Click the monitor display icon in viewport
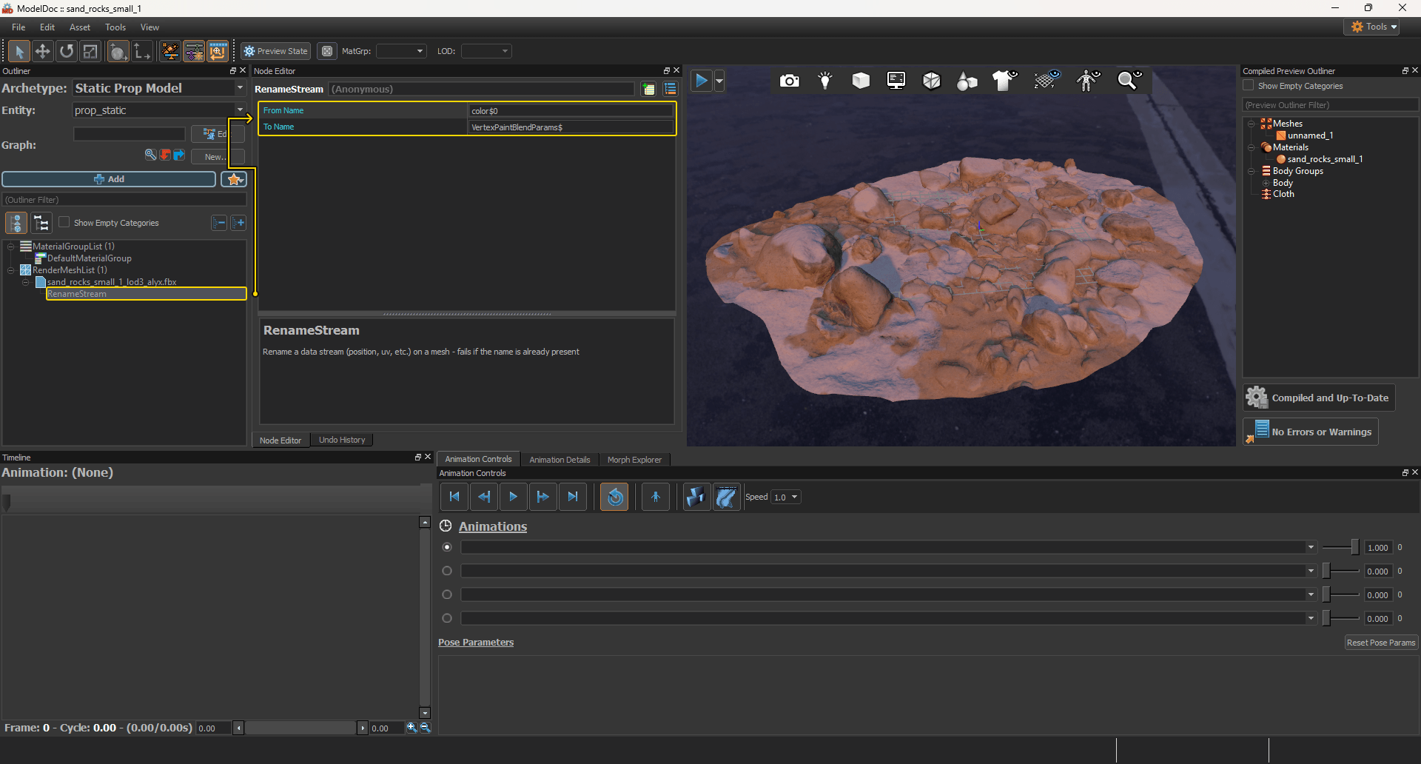The image size is (1421, 764). click(896, 80)
